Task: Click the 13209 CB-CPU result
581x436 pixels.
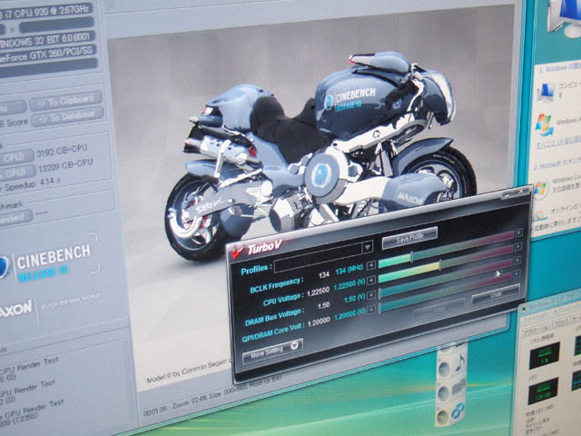Action: pos(65,166)
